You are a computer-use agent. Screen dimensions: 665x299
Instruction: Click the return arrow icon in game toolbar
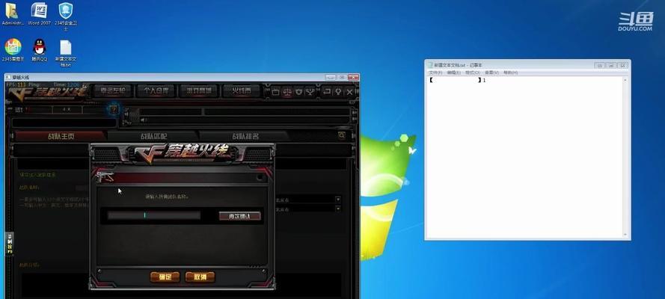[327, 91]
